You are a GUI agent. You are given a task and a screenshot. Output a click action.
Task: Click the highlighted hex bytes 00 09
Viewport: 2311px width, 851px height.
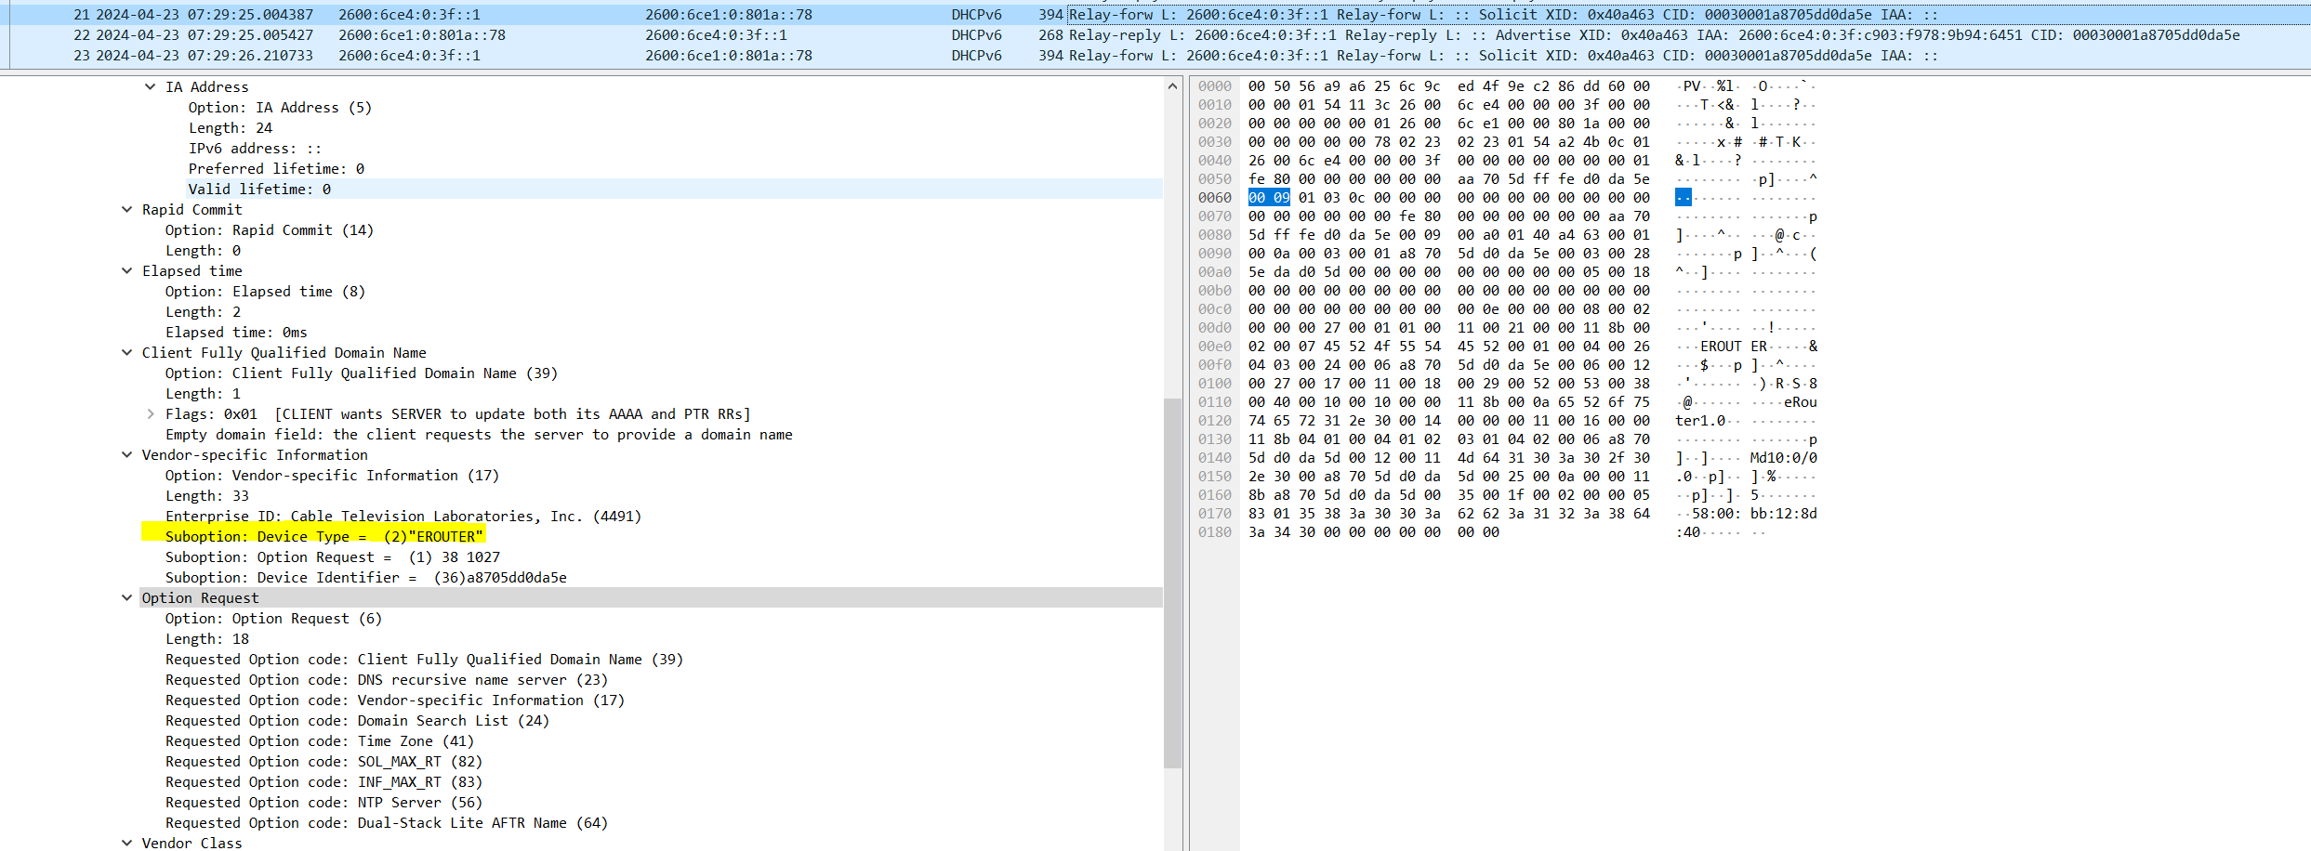tap(1269, 197)
